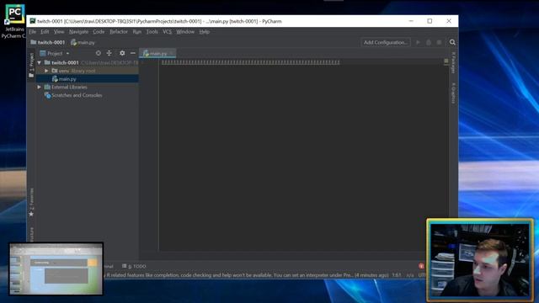Close the main.py editor tab
539x303 pixels.
(172, 53)
